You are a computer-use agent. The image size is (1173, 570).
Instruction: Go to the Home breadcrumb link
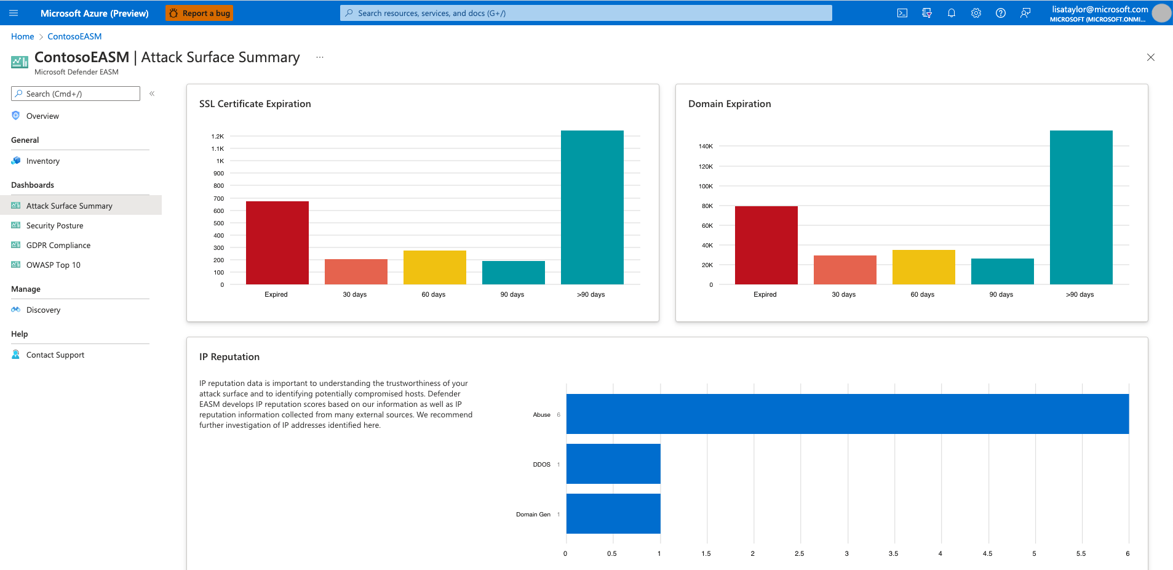click(x=23, y=36)
